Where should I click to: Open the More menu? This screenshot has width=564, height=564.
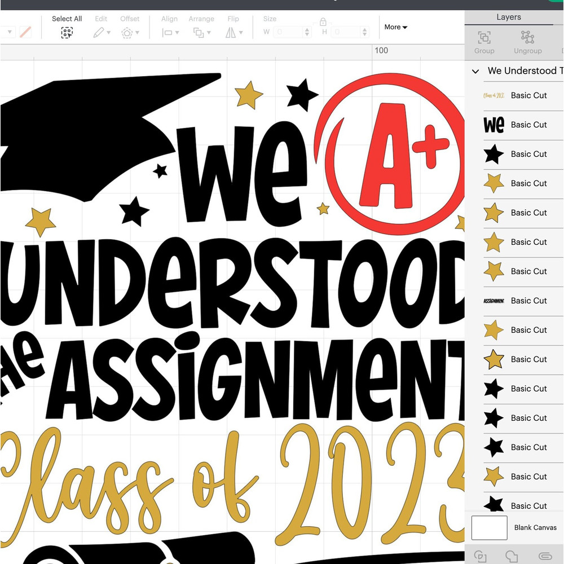pos(395,27)
